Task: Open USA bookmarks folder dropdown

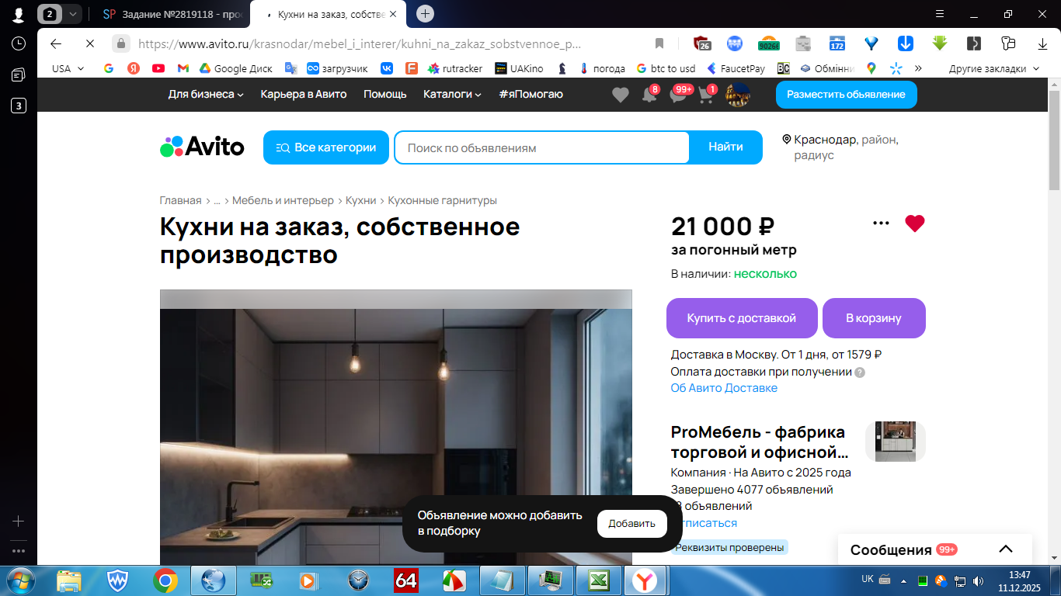Action: (x=68, y=68)
